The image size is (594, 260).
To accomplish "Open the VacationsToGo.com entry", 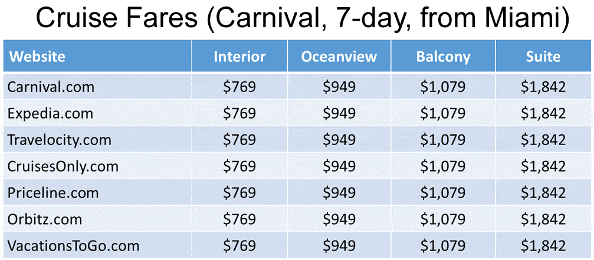I will pyautogui.click(x=73, y=246).
